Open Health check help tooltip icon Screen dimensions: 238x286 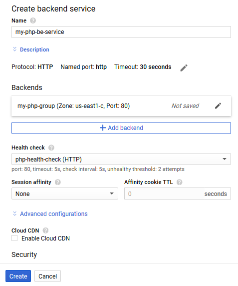[51, 147]
